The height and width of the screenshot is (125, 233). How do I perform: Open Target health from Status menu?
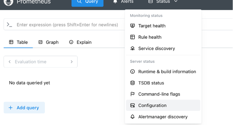point(163,26)
